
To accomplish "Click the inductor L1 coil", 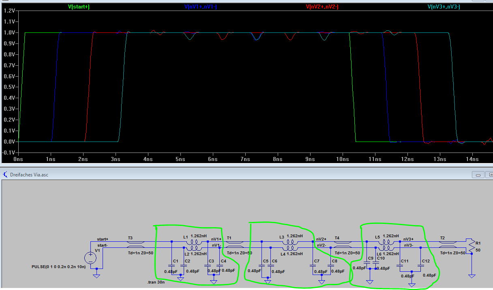I will click(x=194, y=242).
